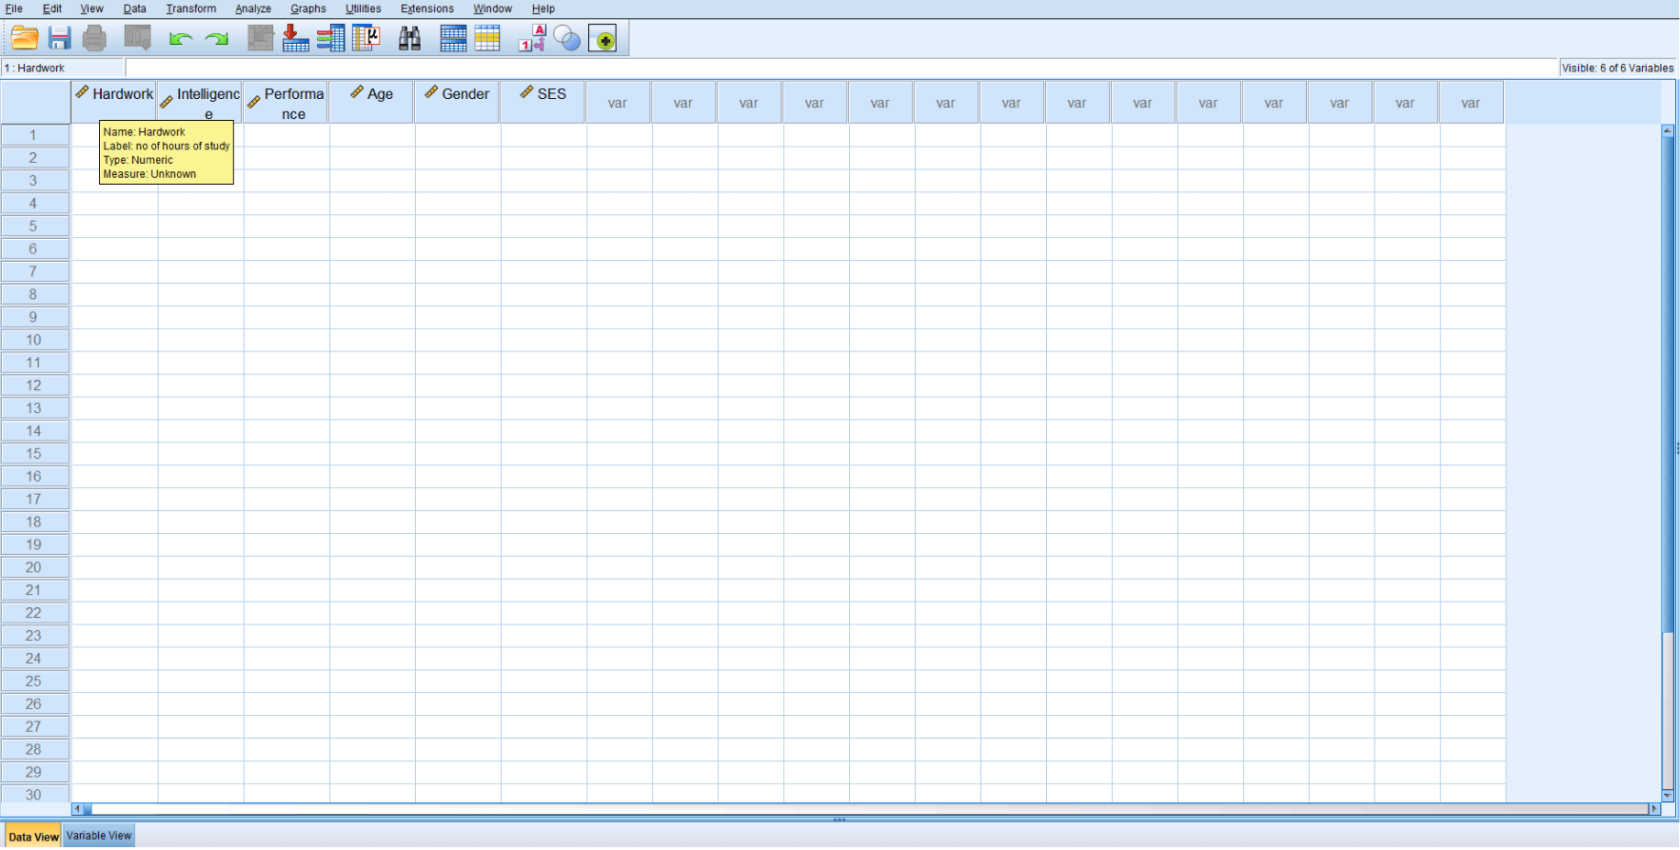Image resolution: width=1680 pixels, height=850 pixels.
Task: Select row header 1
Action: (x=34, y=135)
